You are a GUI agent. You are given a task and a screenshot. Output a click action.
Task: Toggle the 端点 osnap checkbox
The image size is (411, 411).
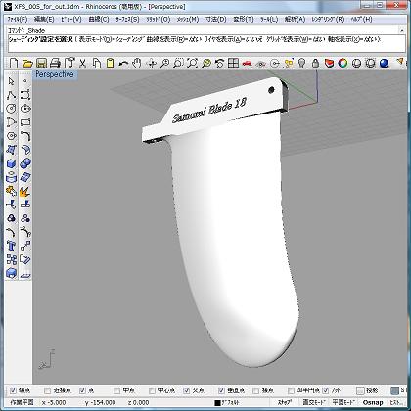click(x=14, y=390)
